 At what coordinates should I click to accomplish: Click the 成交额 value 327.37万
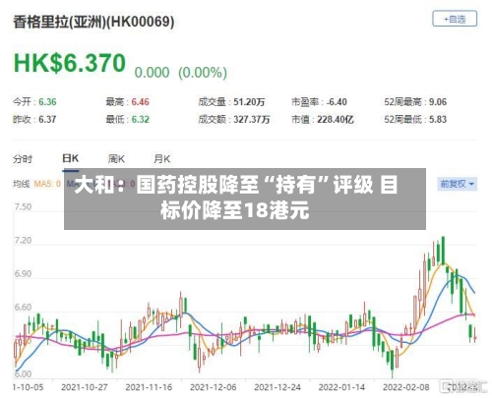(x=252, y=119)
